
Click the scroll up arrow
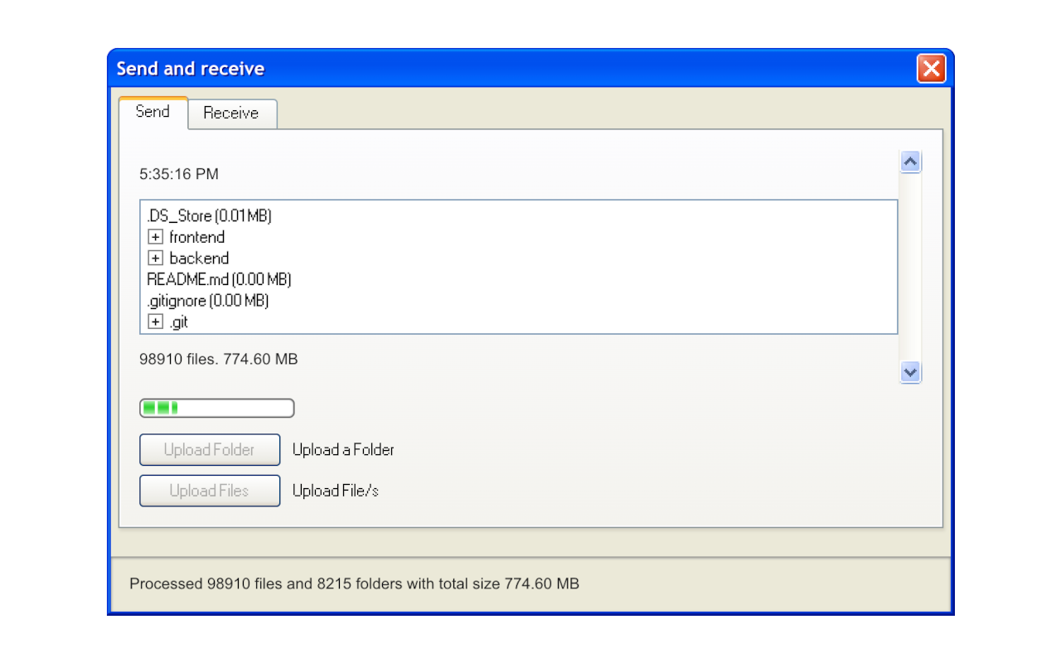click(910, 162)
